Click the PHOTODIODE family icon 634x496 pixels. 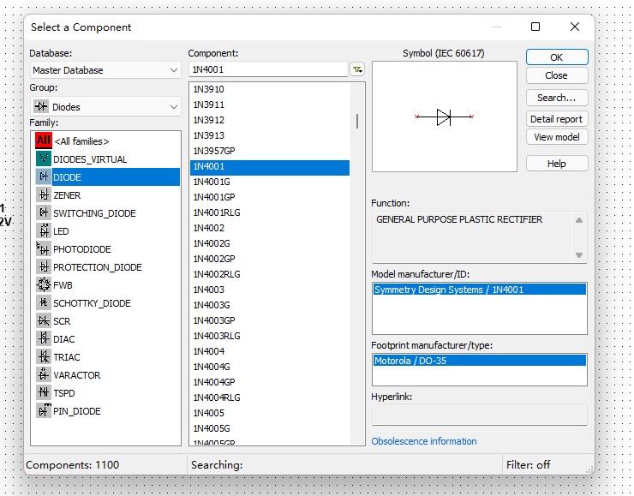tap(43, 248)
